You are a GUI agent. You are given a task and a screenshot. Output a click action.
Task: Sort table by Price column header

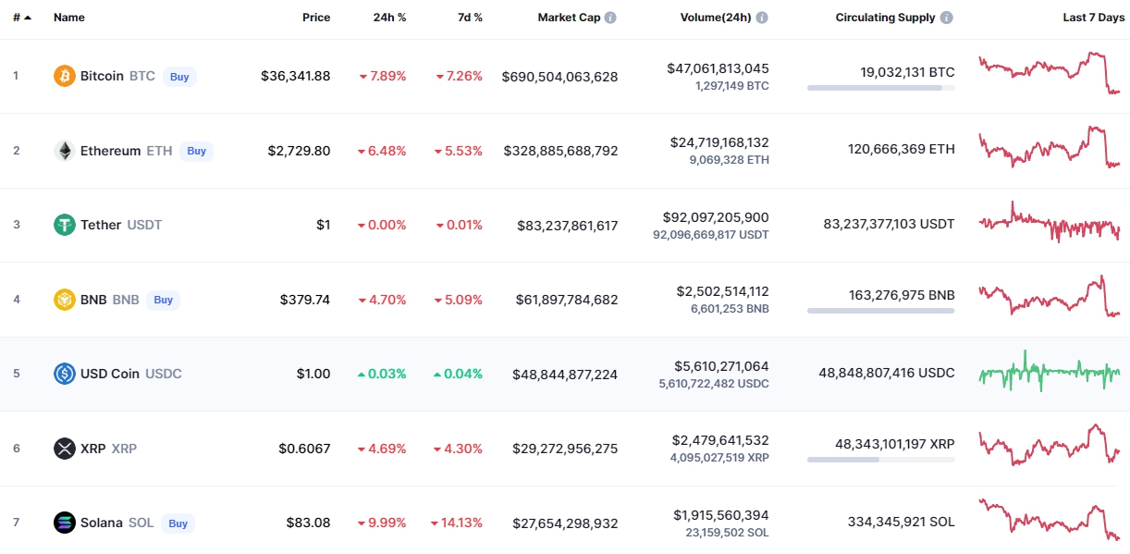[x=316, y=18]
